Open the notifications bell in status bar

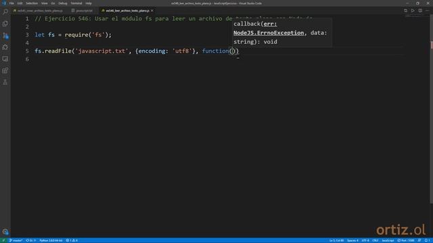[x=427, y=240]
